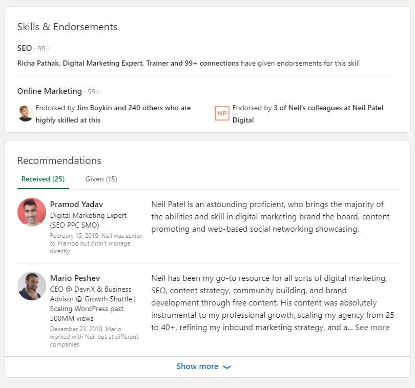Screen dimensions: 415x388
Task: Click the Show more chevron arrow
Action: [x=227, y=367]
